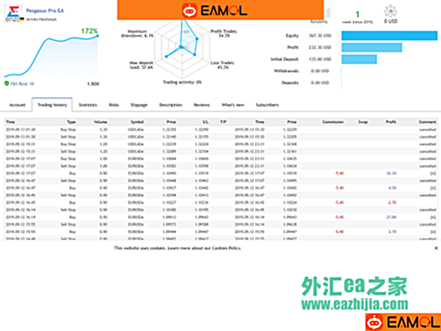Click the 172% growth line chart
The image size is (441, 331).
pyautogui.click(x=52, y=57)
